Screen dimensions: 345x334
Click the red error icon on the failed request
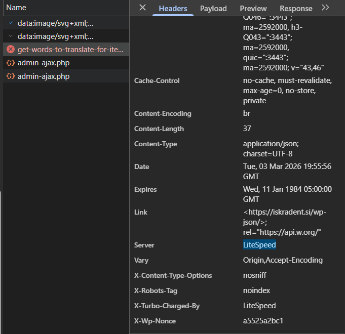[11, 50]
